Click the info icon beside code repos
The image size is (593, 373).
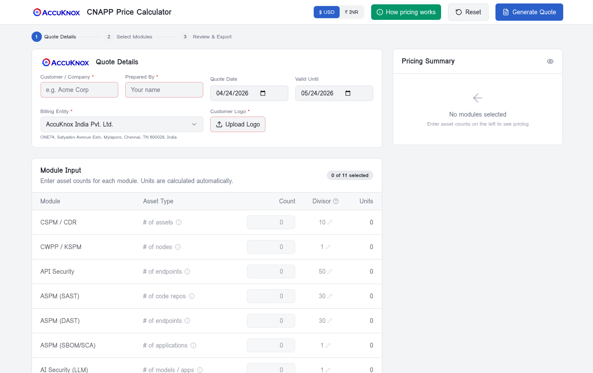click(192, 296)
